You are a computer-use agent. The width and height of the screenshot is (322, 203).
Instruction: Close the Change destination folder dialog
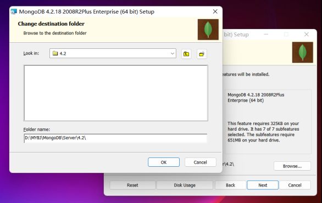pos(215,12)
